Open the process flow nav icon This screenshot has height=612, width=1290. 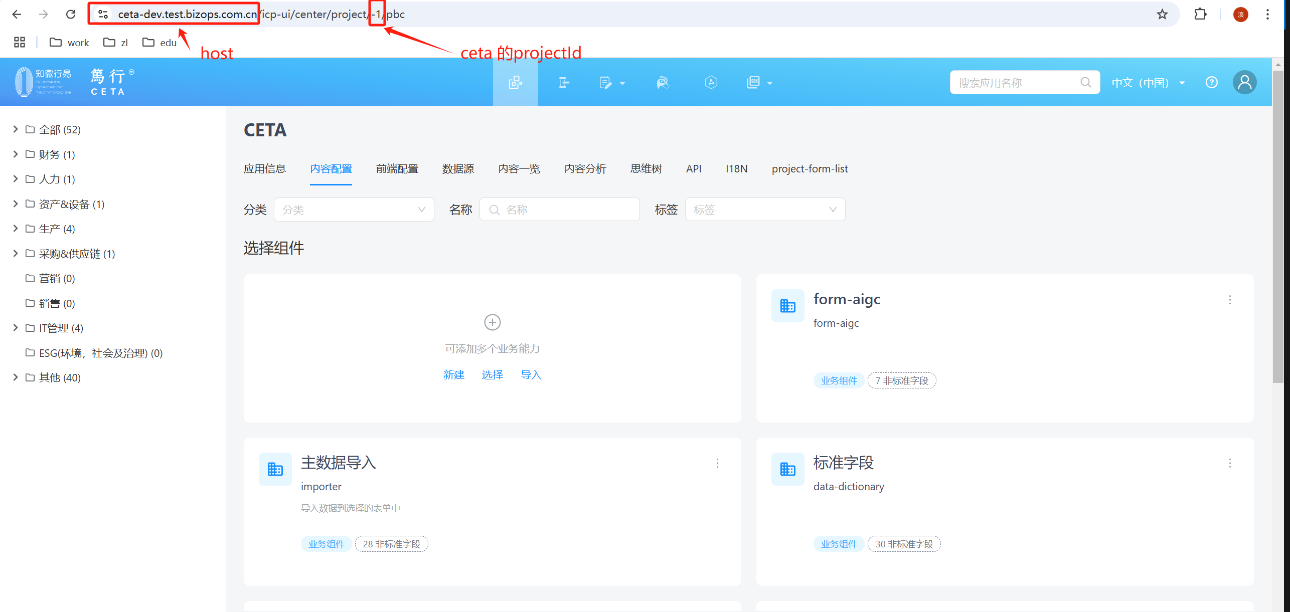pos(564,82)
